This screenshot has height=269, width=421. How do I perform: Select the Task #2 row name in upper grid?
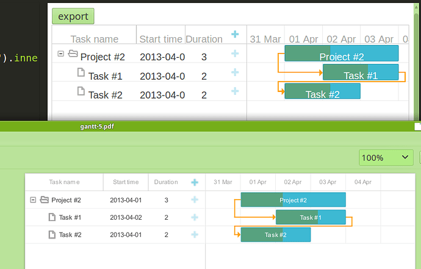105,95
